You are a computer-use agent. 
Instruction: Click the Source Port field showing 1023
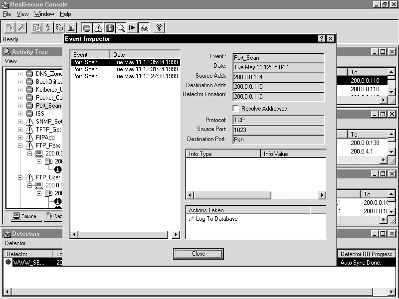point(278,130)
